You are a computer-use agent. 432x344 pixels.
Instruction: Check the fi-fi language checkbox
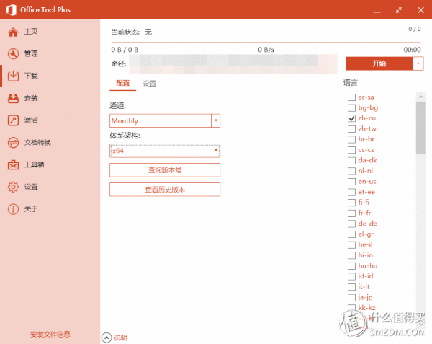click(351, 203)
